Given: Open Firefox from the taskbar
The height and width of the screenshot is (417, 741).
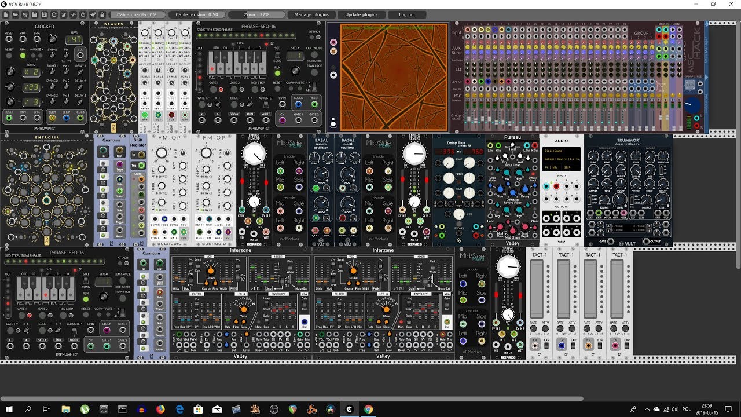Looking at the screenshot, I should (160, 409).
